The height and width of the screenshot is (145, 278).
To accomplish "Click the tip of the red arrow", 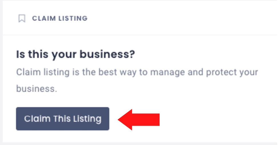I will pos(119,120).
